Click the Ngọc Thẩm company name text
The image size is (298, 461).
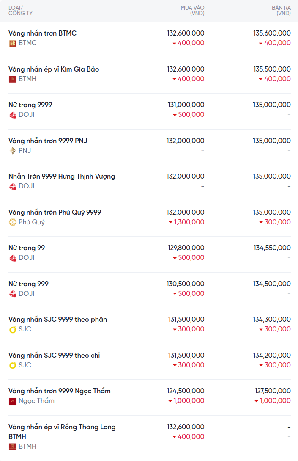36,401
